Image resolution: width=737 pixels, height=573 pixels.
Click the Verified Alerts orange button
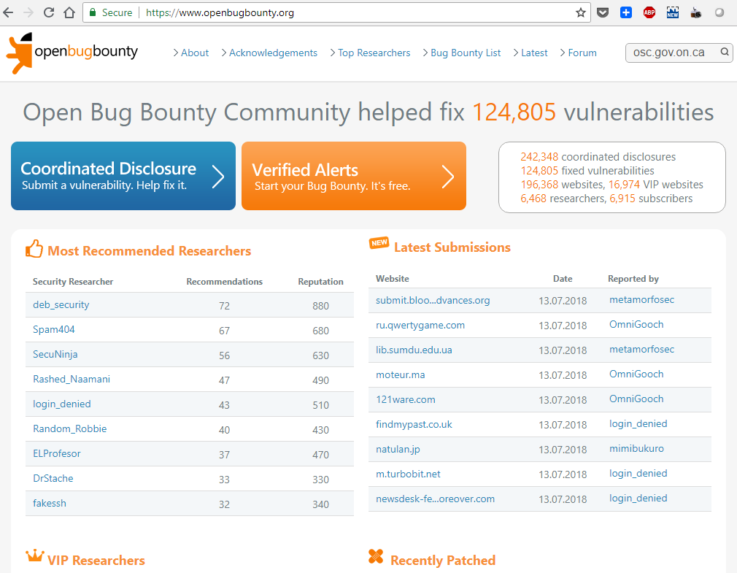[354, 176]
